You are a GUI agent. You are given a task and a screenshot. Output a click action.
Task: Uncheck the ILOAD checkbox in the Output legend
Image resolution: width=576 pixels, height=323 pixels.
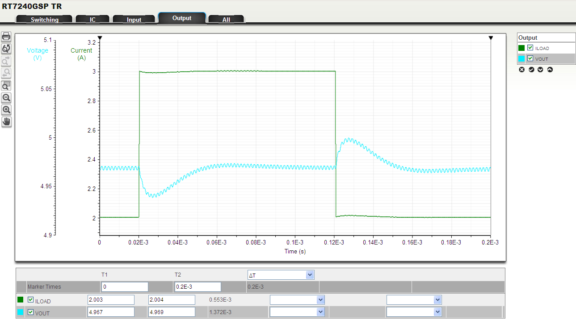coord(530,48)
